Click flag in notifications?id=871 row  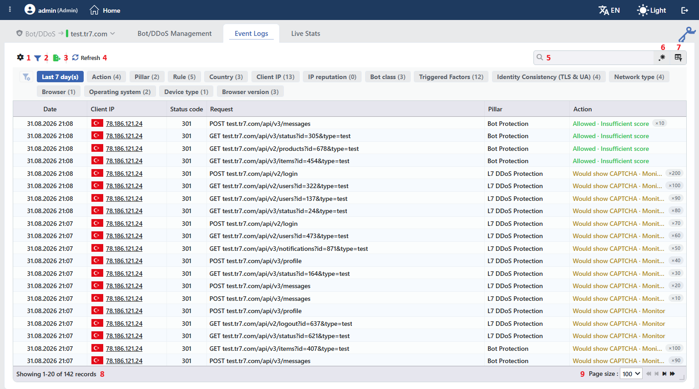[97, 248]
